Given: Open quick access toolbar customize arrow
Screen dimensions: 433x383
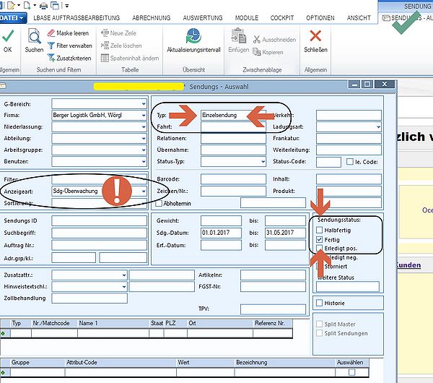Looking at the screenshot, I should [x=67, y=6].
